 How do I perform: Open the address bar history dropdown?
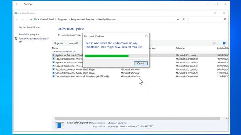click(x=178, y=19)
